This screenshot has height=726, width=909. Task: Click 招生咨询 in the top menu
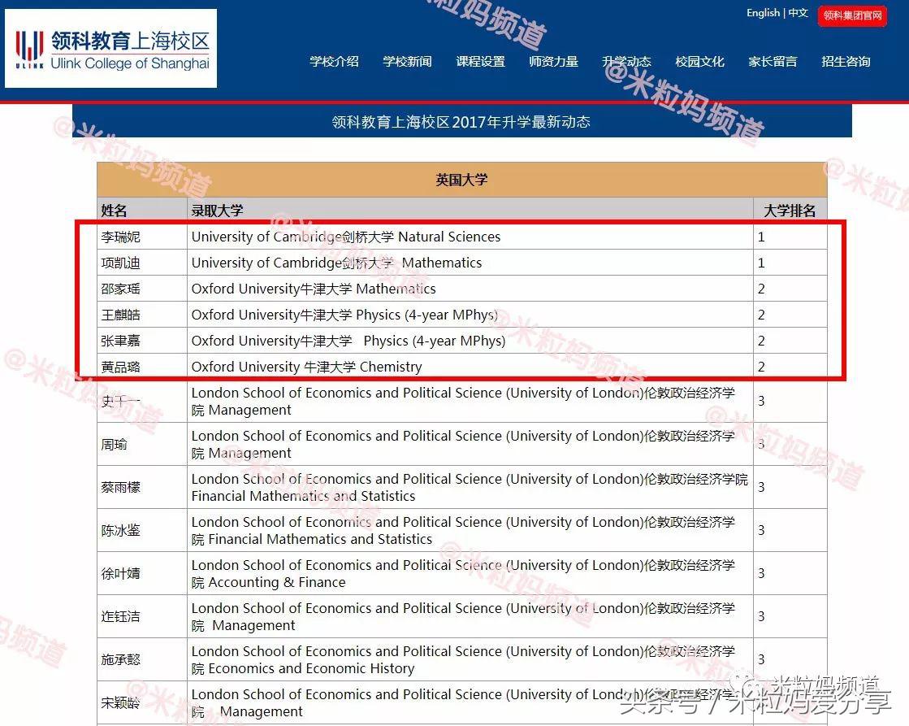point(846,61)
